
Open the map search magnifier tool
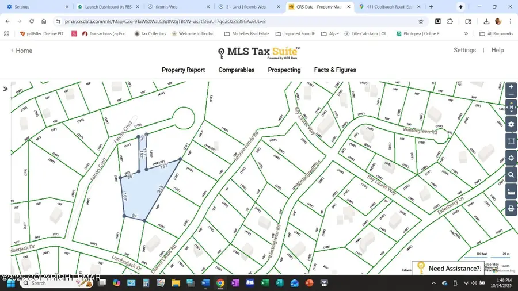(x=511, y=175)
